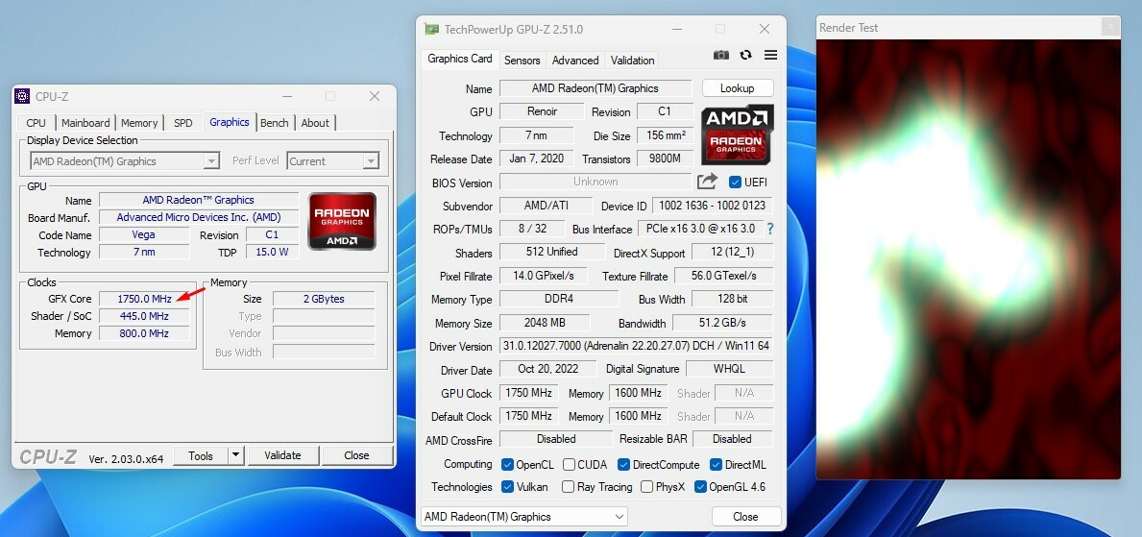
Task: Click the Tools button in CPU-Z
Action: 201,455
